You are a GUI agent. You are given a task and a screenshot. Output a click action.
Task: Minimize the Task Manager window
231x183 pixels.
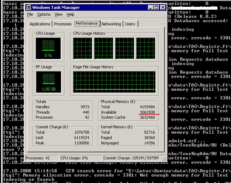pyautogui.click(x=150, y=8)
